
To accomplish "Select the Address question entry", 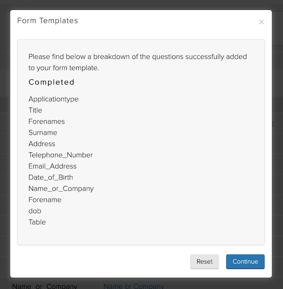I will 42,144.
